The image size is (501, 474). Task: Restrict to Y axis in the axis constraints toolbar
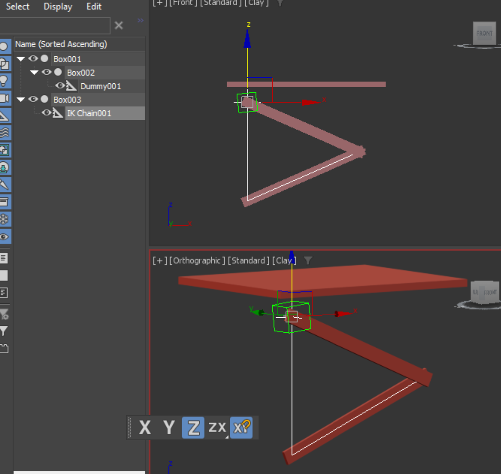[169, 427]
